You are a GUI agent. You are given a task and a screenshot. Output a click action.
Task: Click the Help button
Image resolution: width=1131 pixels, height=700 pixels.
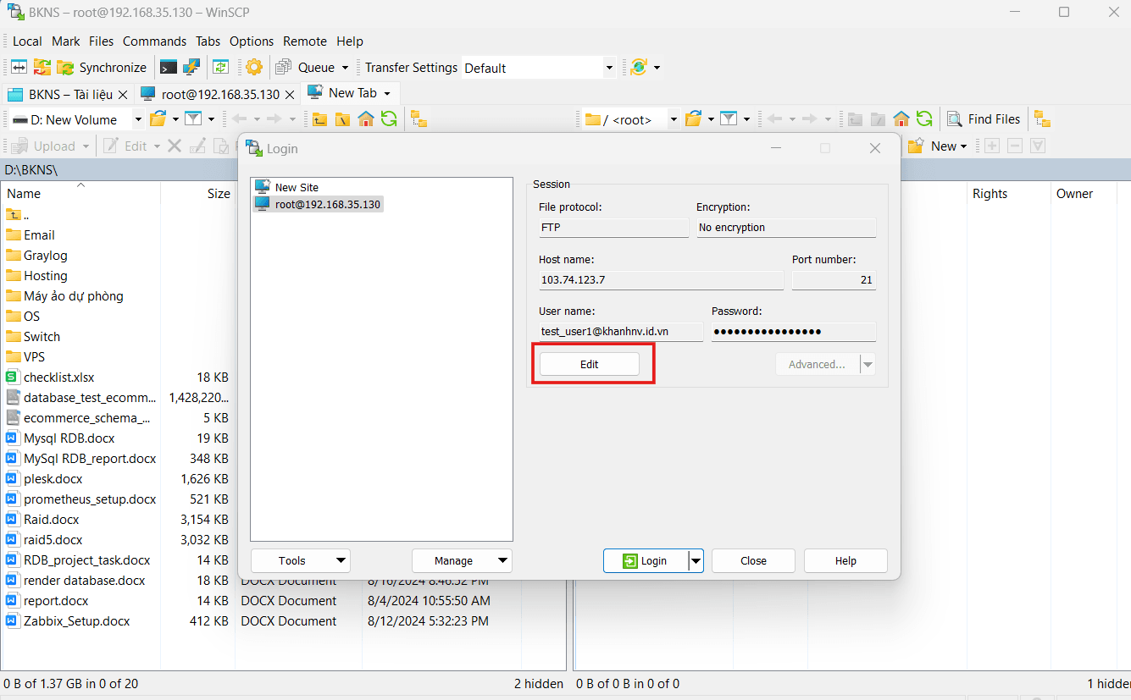point(845,560)
